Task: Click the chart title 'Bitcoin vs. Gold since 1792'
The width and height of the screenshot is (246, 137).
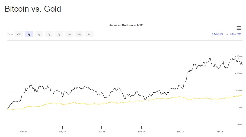Action: (125, 25)
